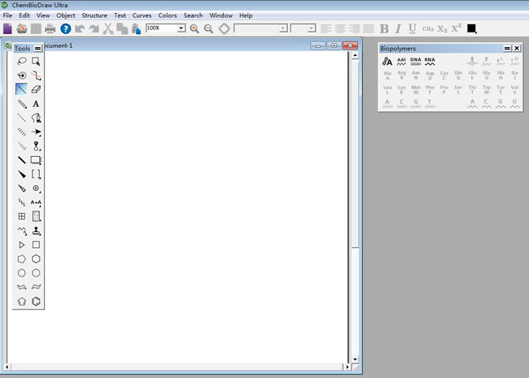Toggle Bold text formatting
The image size is (529, 378).
click(x=384, y=28)
